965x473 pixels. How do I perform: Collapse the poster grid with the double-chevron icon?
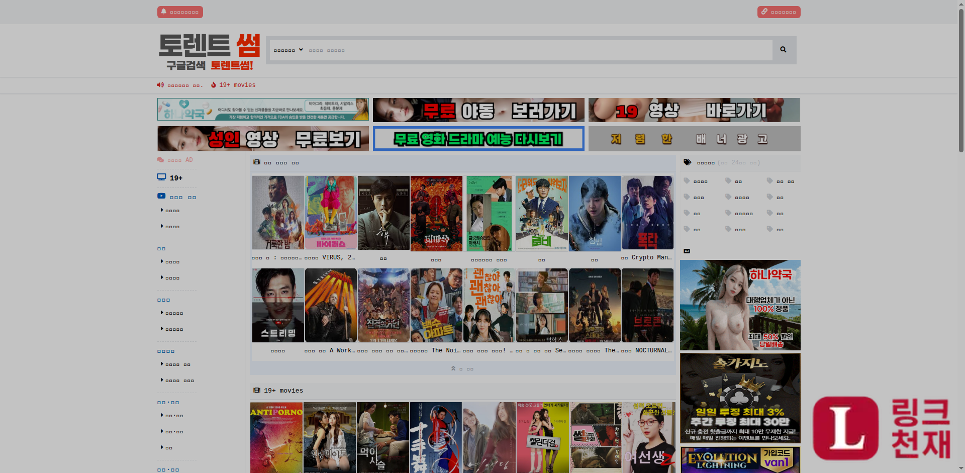click(x=453, y=368)
